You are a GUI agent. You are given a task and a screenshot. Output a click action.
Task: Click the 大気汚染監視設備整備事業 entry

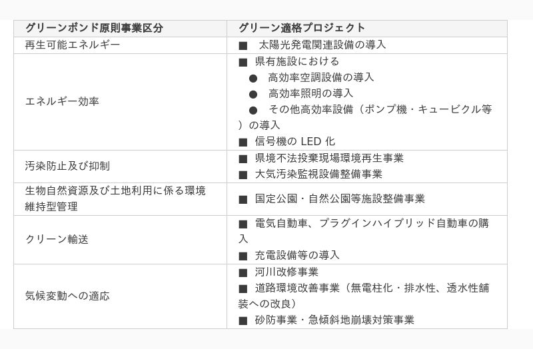318,174
